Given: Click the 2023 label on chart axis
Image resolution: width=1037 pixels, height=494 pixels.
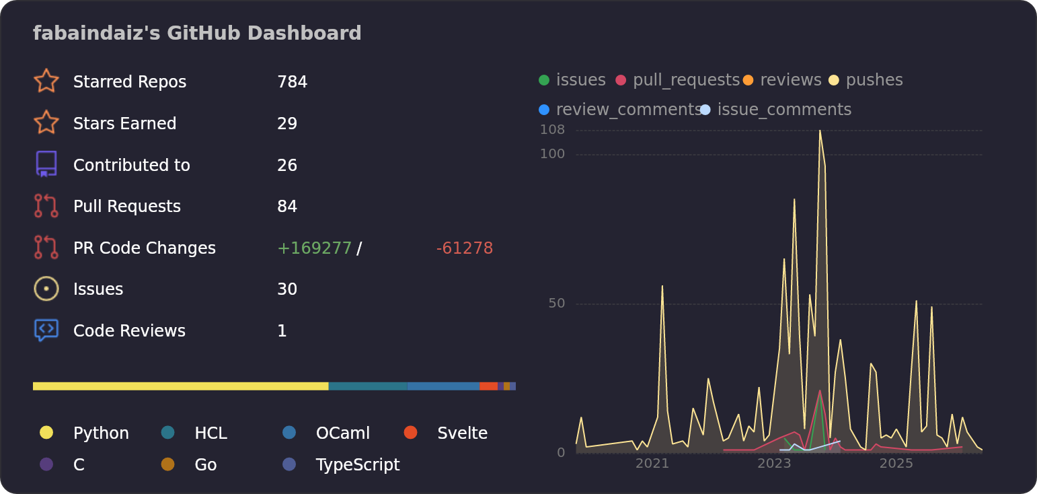Looking at the screenshot, I should coord(774,463).
